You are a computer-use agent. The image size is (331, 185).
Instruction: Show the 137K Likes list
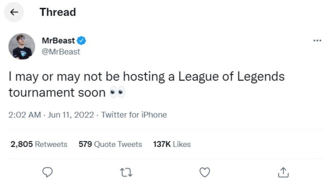(172, 144)
